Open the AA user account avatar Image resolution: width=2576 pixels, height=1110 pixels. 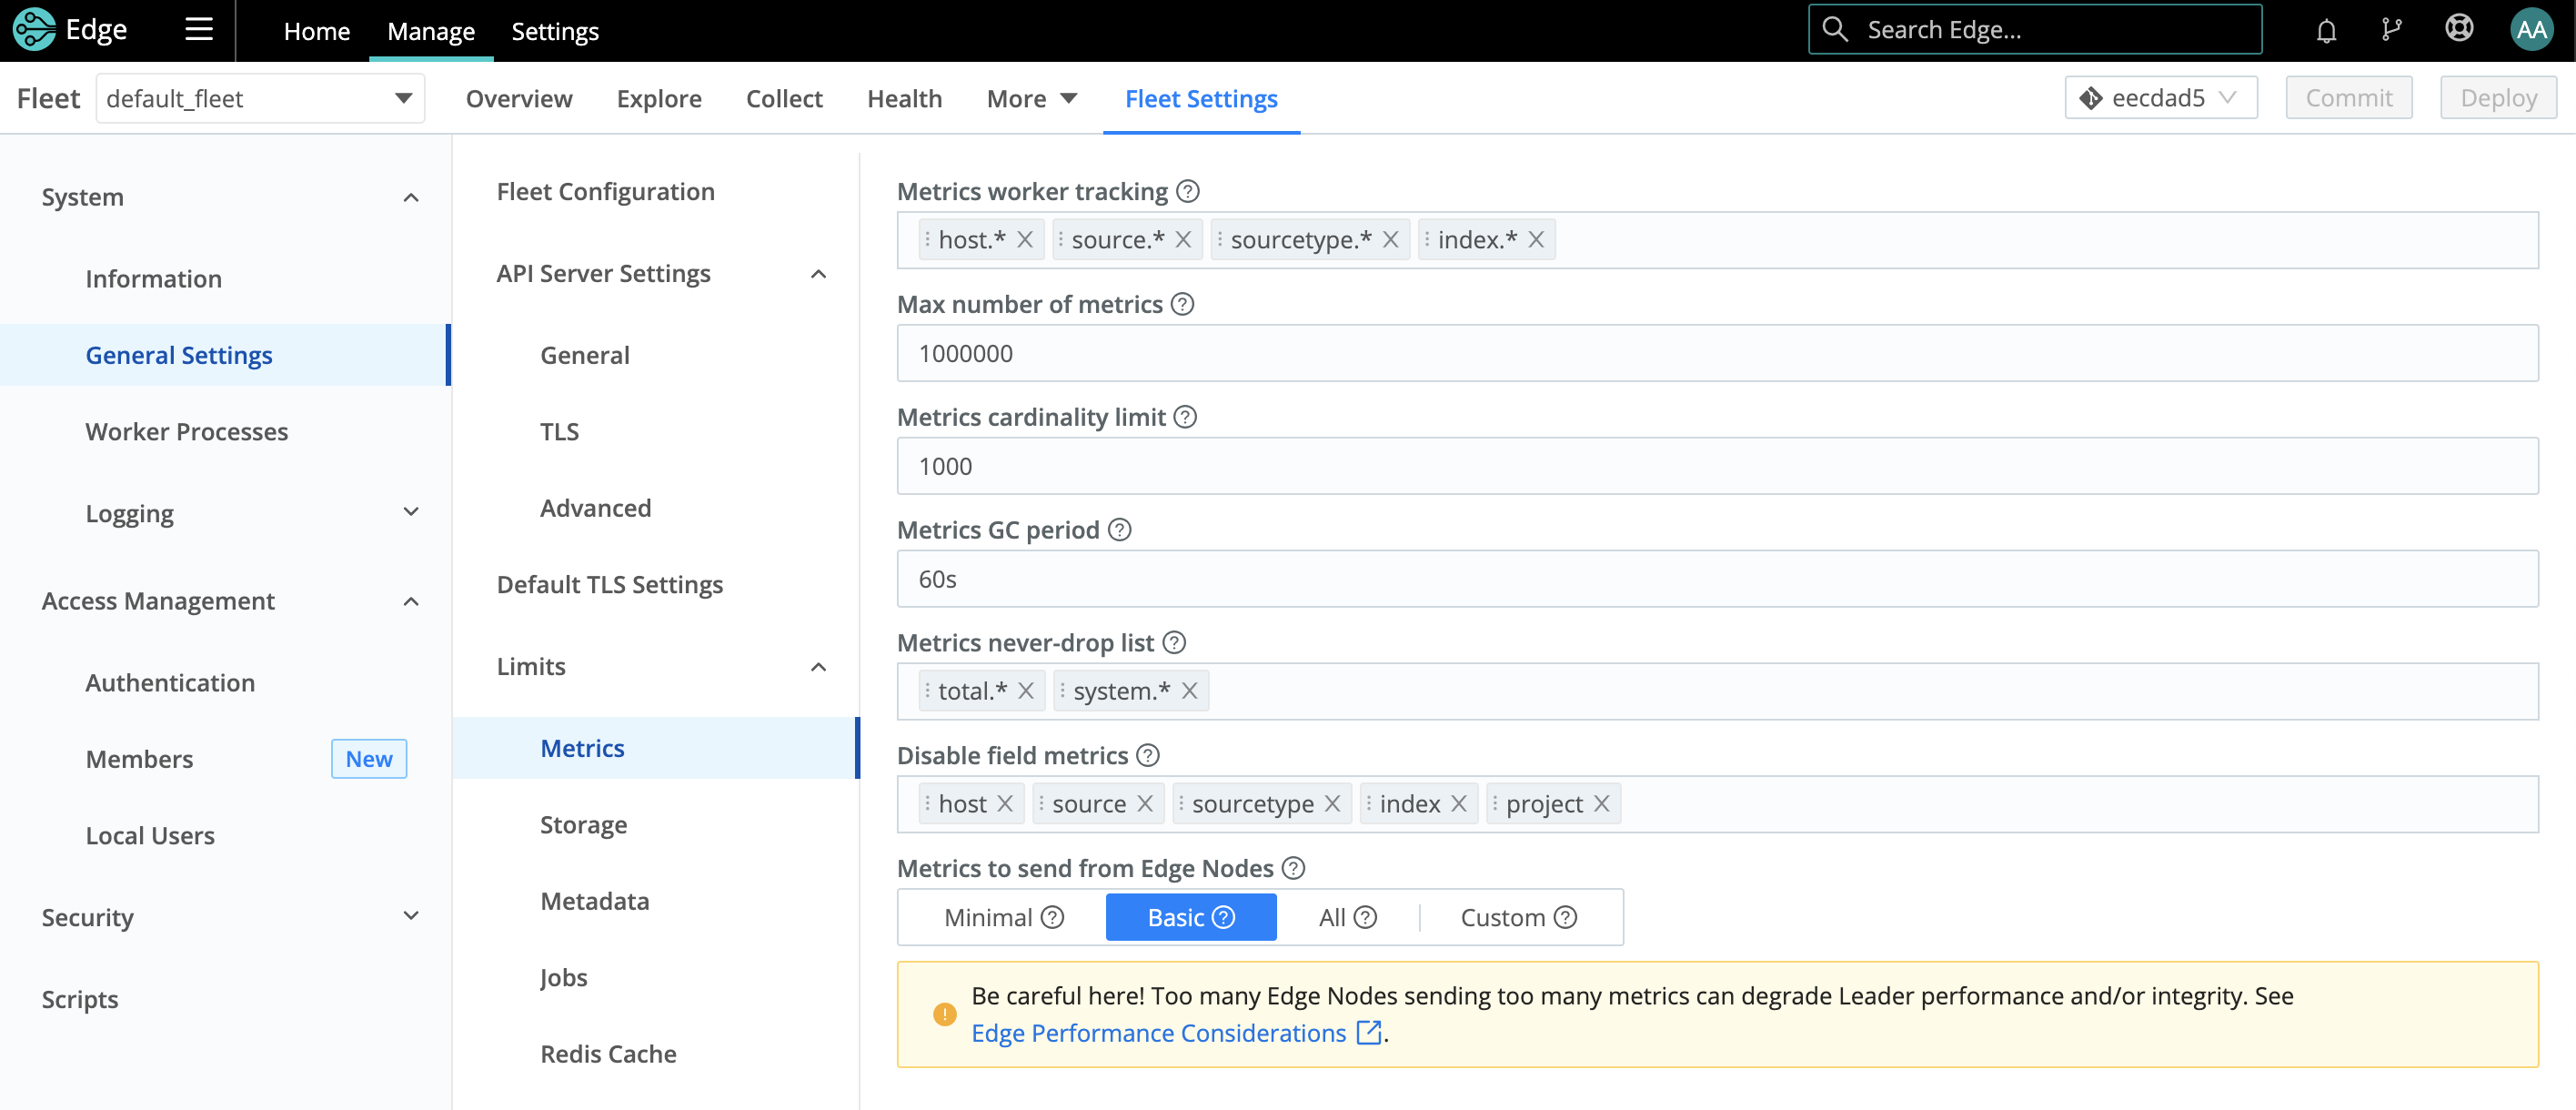(2531, 29)
